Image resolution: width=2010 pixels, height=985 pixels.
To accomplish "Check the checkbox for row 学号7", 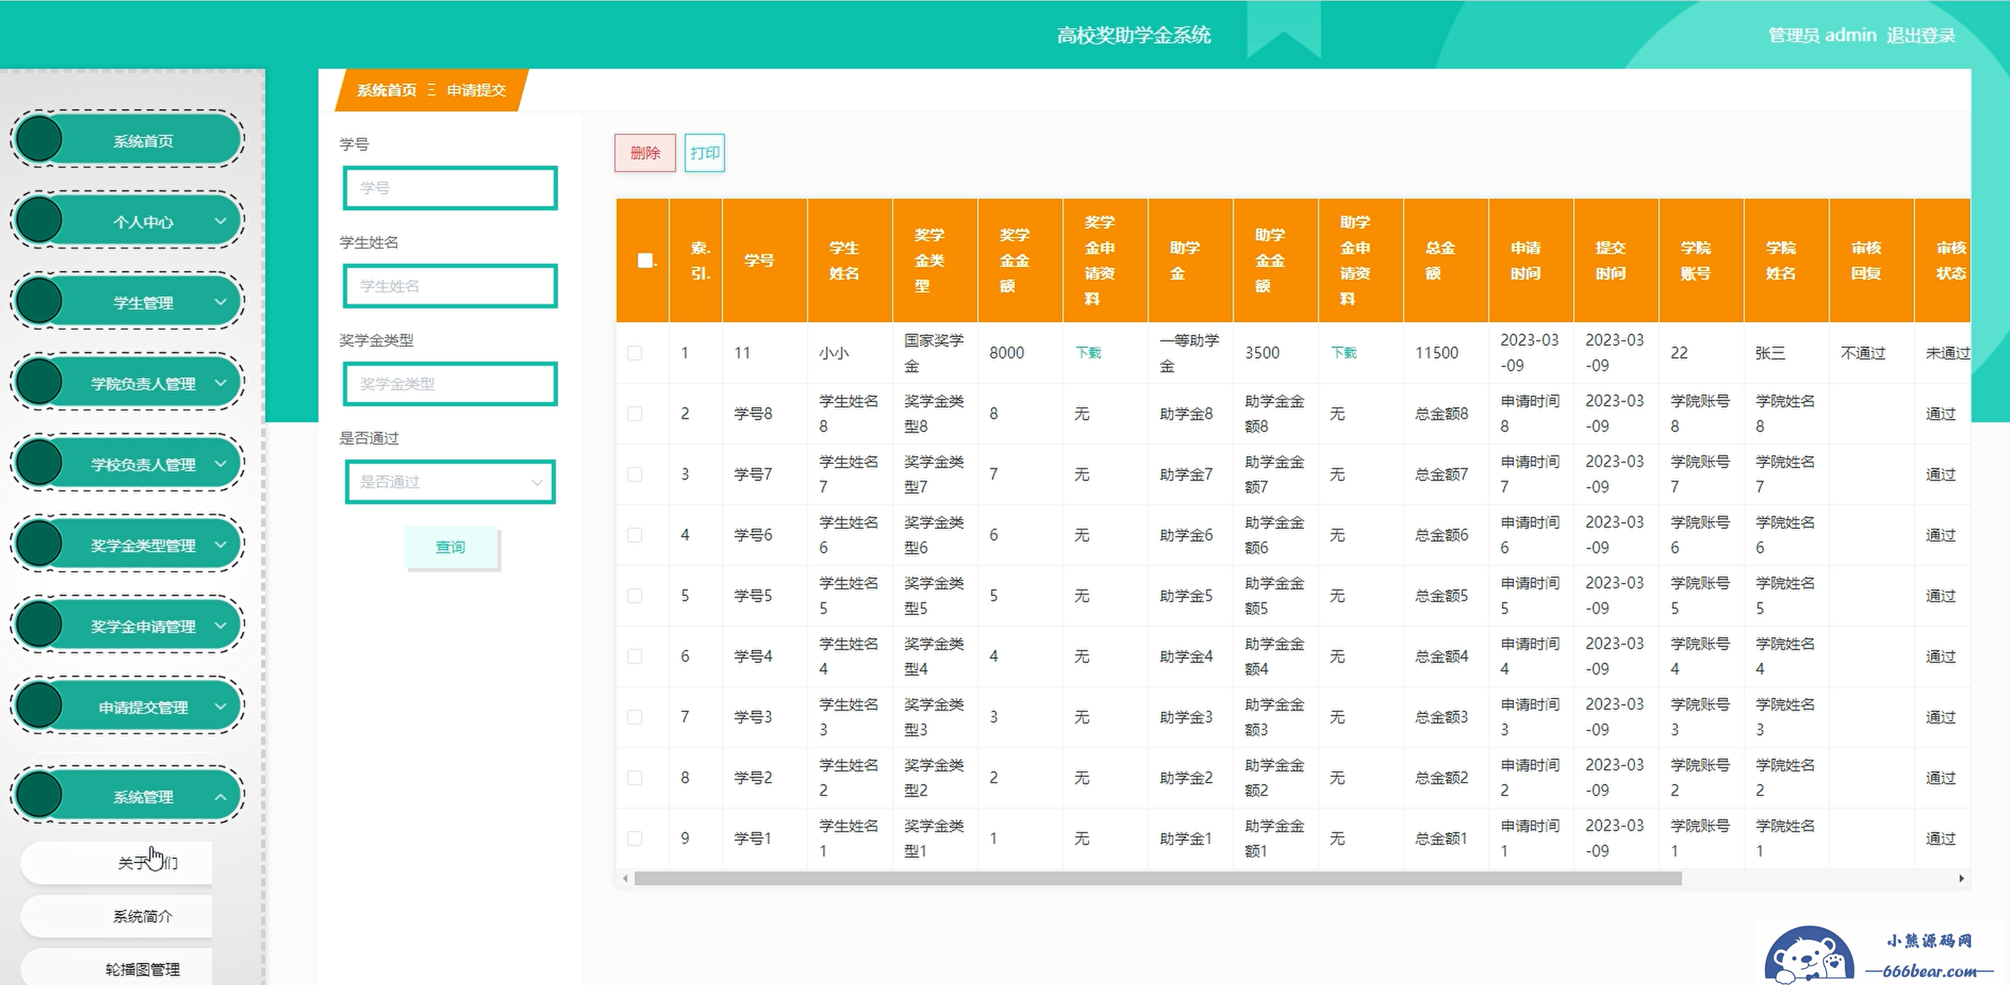I will pyautogui.click(x=635, y=475).
